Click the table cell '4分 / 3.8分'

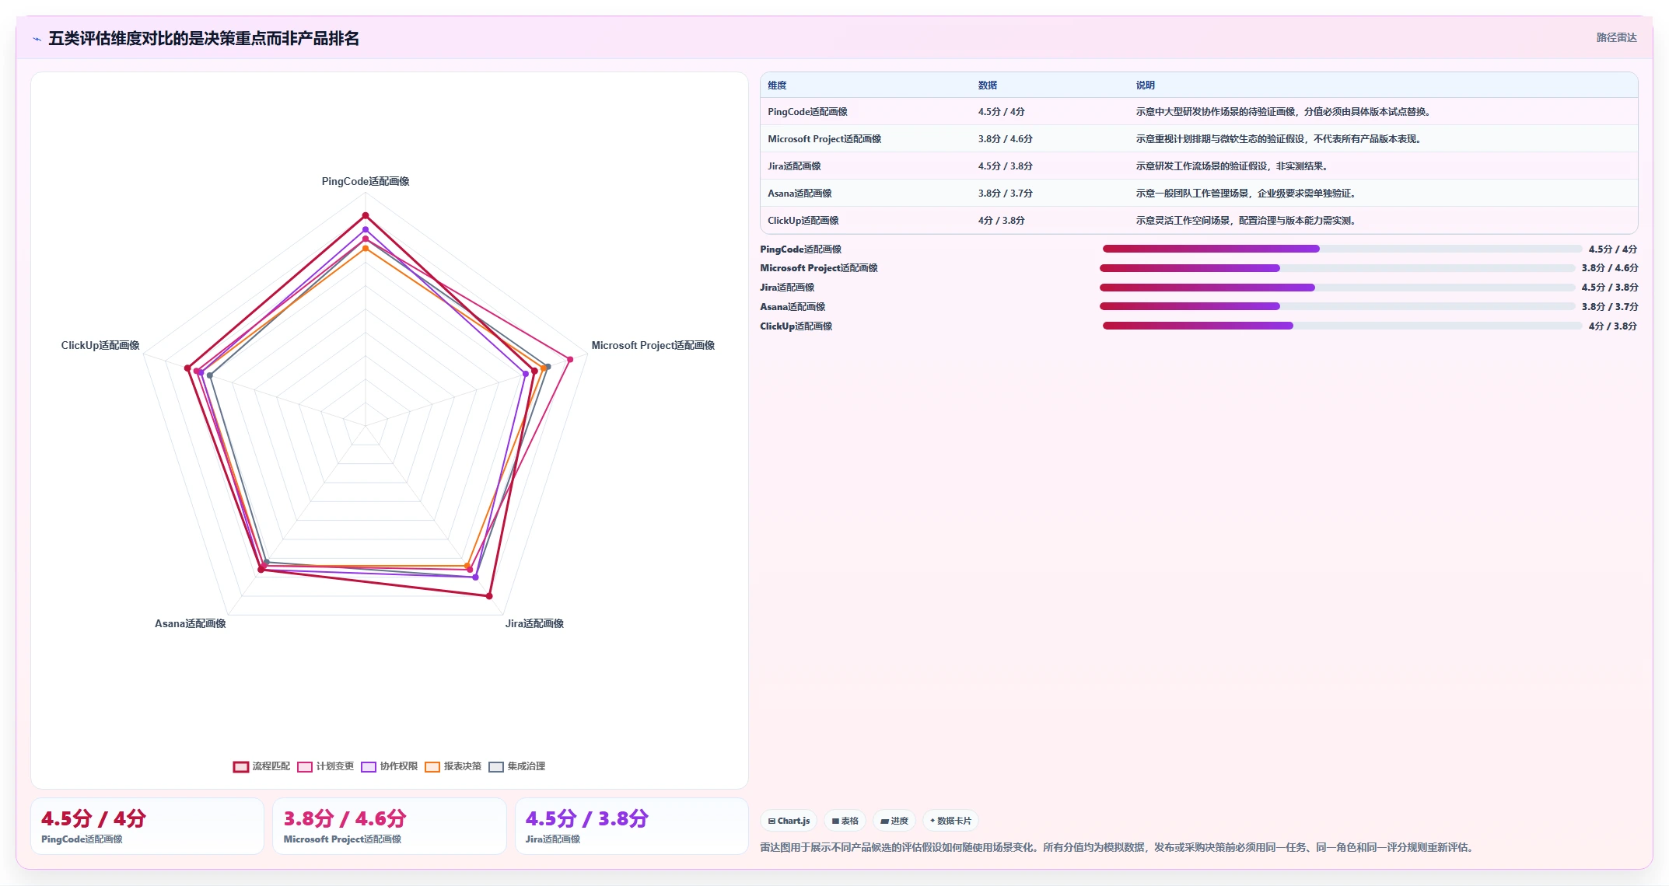pos(1001,221)
